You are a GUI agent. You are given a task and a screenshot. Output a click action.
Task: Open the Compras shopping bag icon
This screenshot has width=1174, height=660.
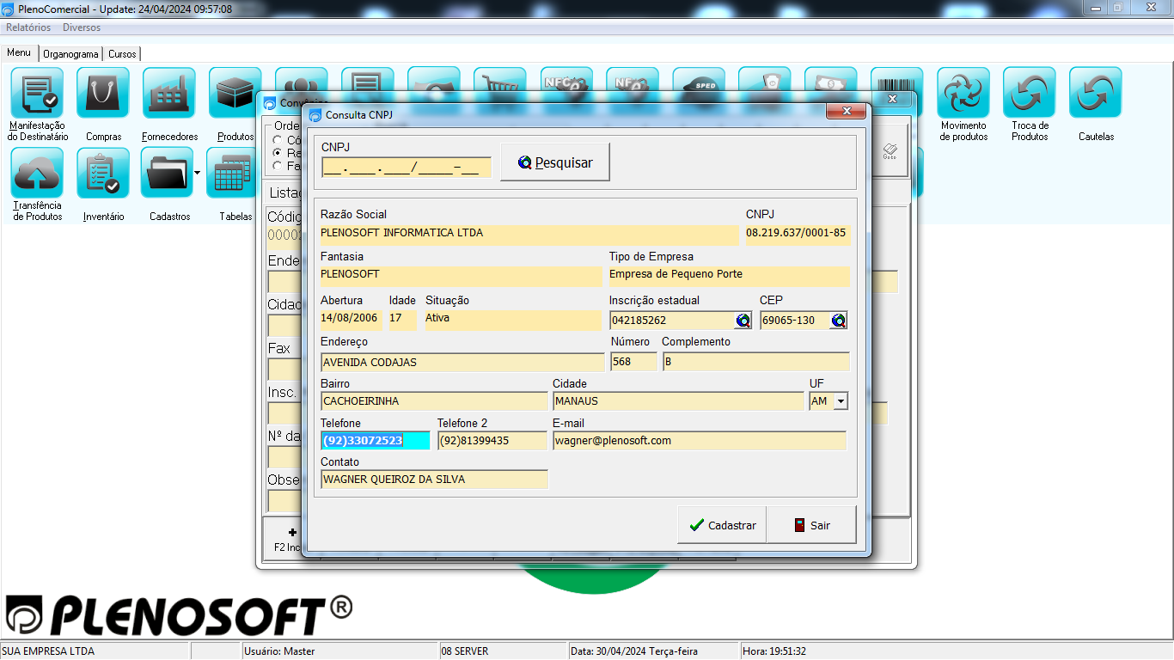(x=103, y=93)
